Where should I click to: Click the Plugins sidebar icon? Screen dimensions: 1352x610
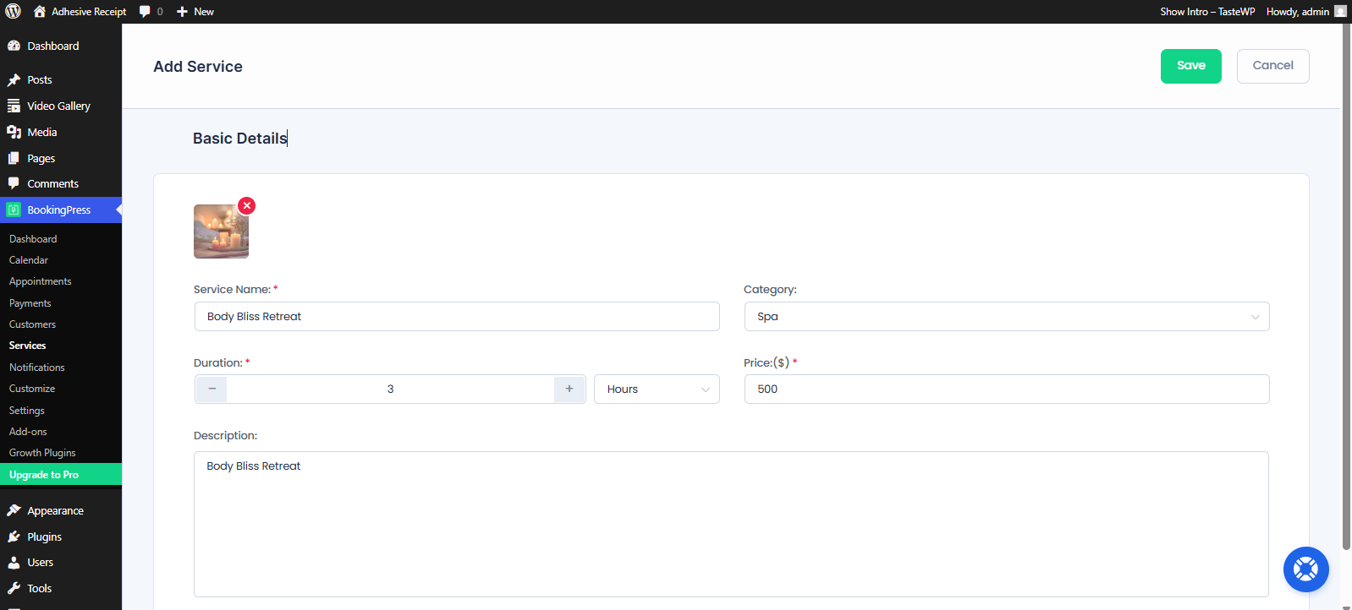click(14, 536)
